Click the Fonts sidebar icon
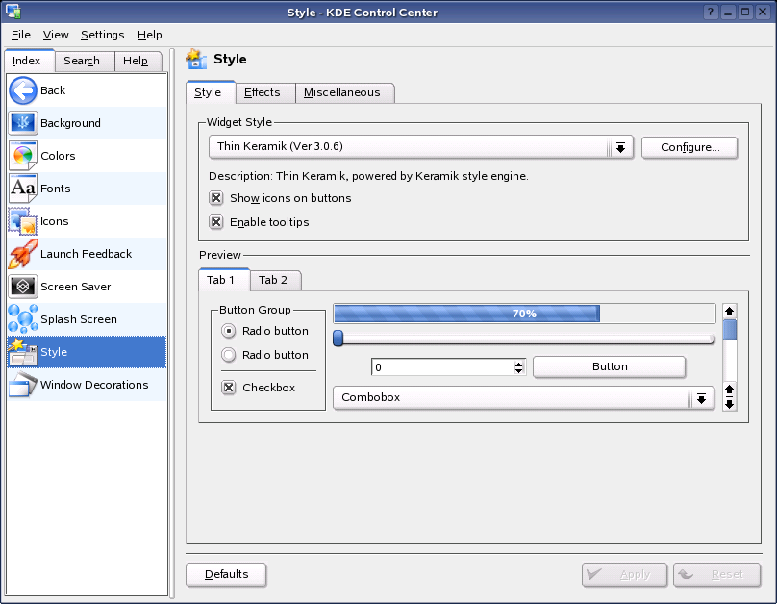Viewport: 777px width, 604px height. [x=22, y=189]
